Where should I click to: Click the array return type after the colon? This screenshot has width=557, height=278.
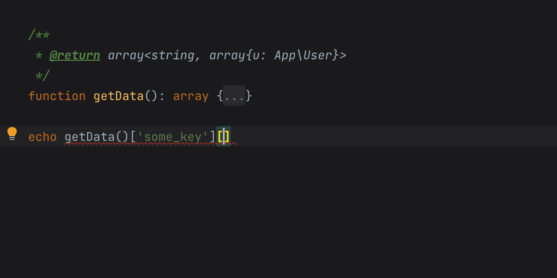191,96
